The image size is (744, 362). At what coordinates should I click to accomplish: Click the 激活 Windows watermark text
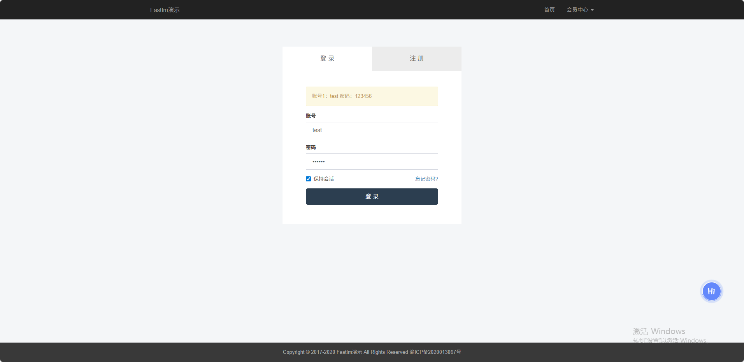pyautogui.click(x=659, y=331)
